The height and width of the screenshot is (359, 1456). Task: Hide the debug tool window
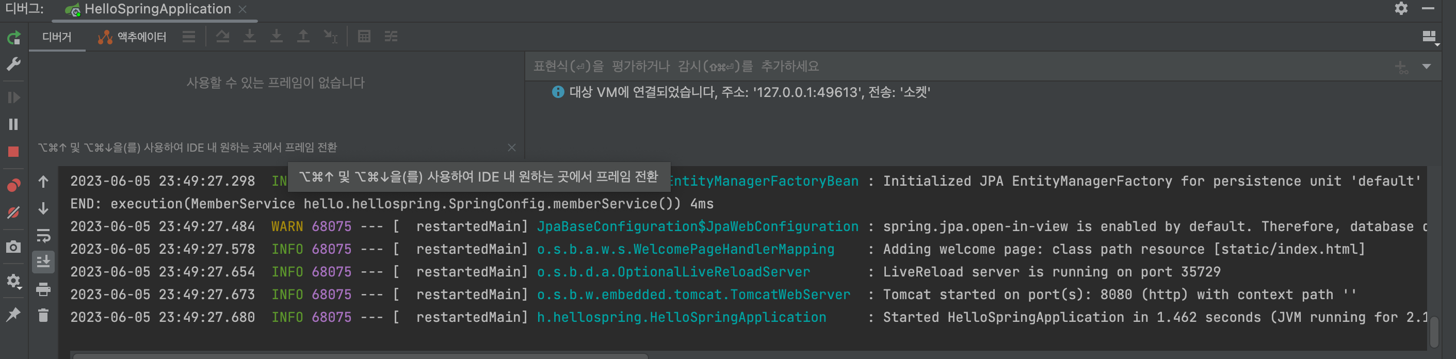[x=1428, y=8]
